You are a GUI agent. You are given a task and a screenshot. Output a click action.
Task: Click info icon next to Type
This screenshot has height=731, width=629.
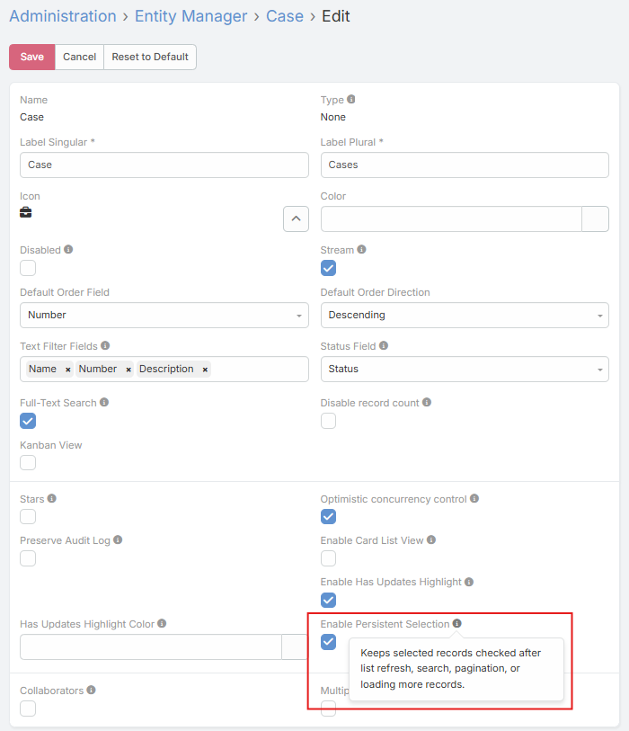pos(351,100)
